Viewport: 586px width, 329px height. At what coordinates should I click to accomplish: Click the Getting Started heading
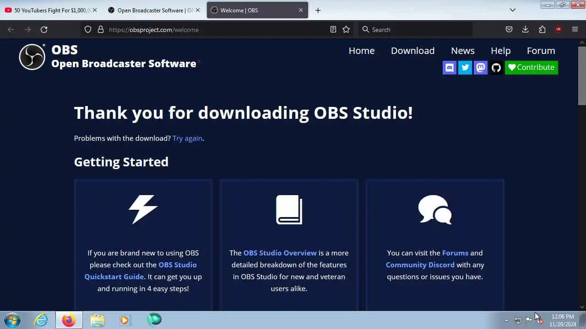coord(121,162)
